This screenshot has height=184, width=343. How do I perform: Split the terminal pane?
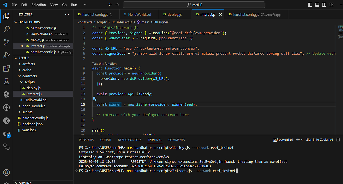(x=338, y=139)
